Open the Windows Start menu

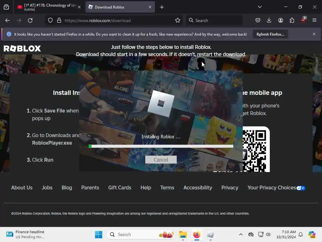[98, 234]
